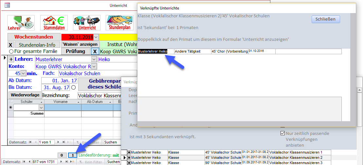
Task: Click the Access form icon in title bar
Action: coord(7,5)
